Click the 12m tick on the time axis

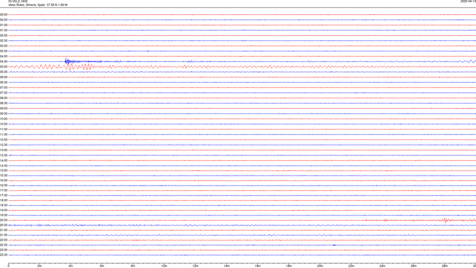point(195,266)
